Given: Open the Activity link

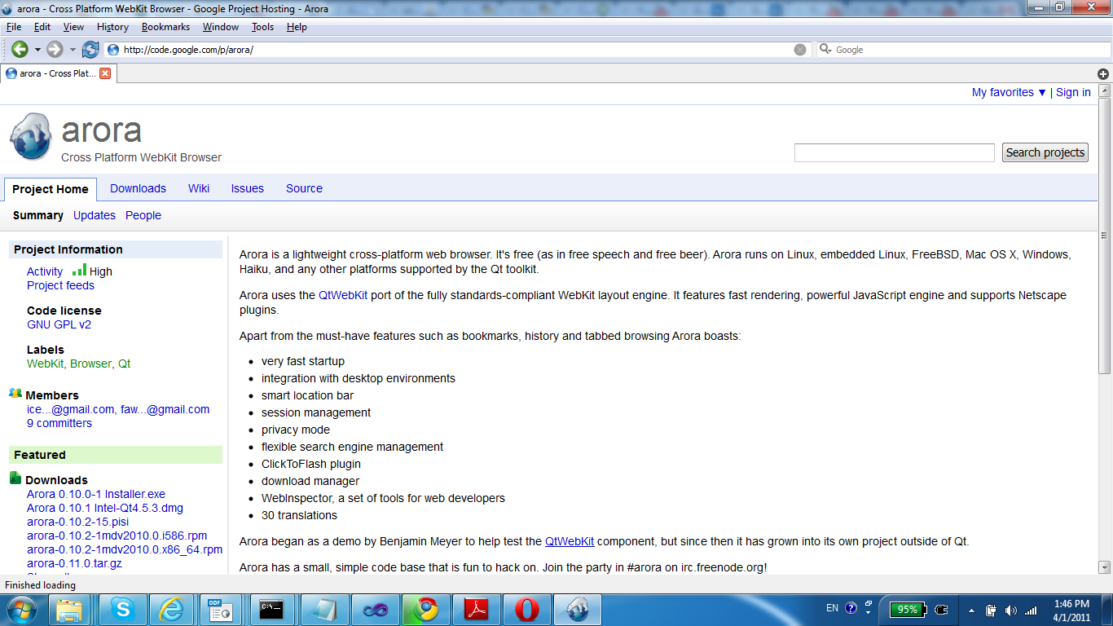Looking at the screenshot, I should (x=45, y=271).
